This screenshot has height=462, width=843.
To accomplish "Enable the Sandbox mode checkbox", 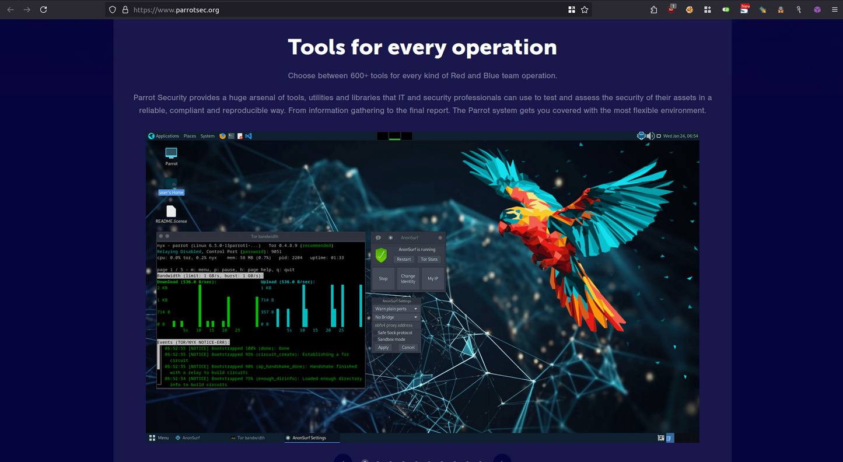I will [x=375, y=339].
